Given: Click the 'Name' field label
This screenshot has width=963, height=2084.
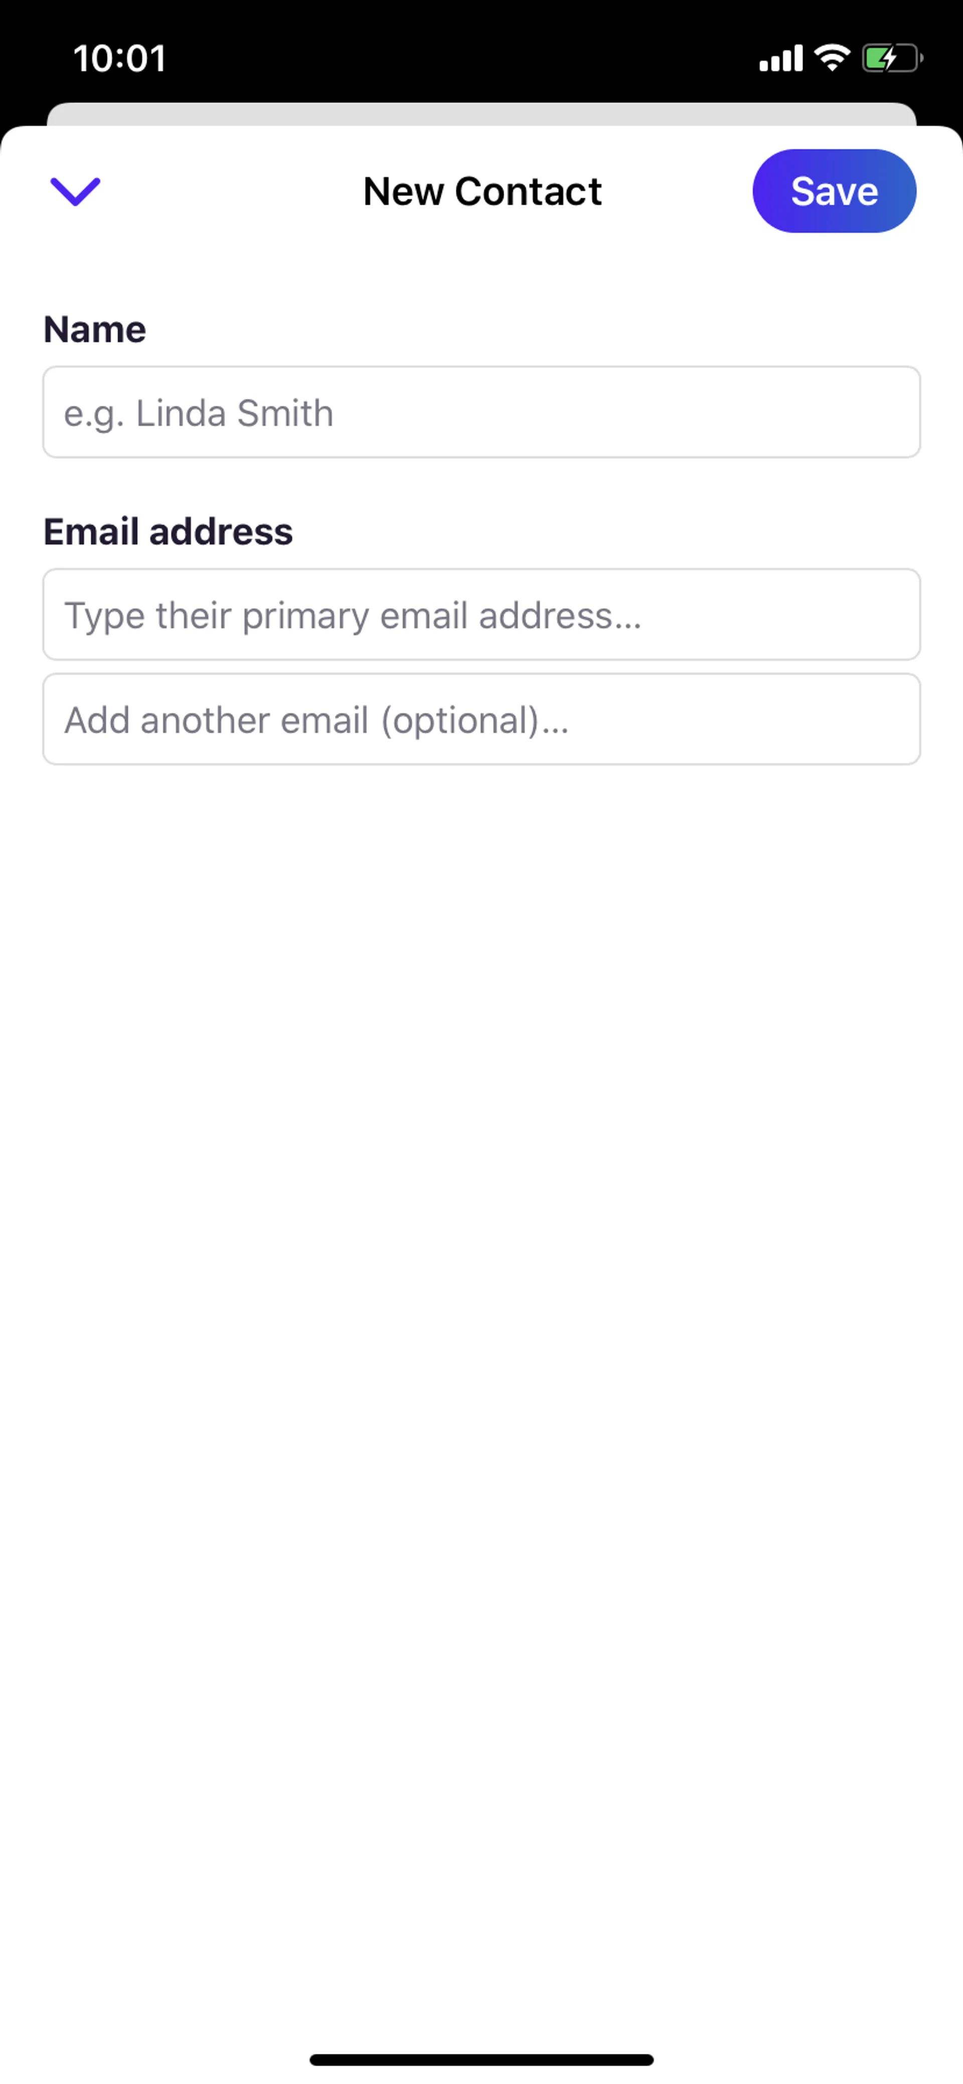Looking at the screenshot, I should [95, 329].
